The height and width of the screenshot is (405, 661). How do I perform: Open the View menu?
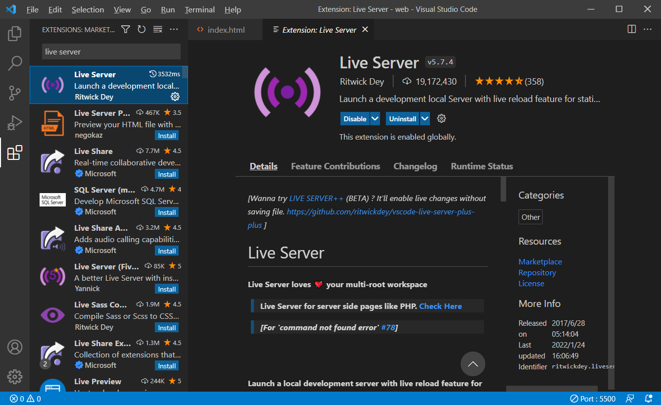click(122, 9)
